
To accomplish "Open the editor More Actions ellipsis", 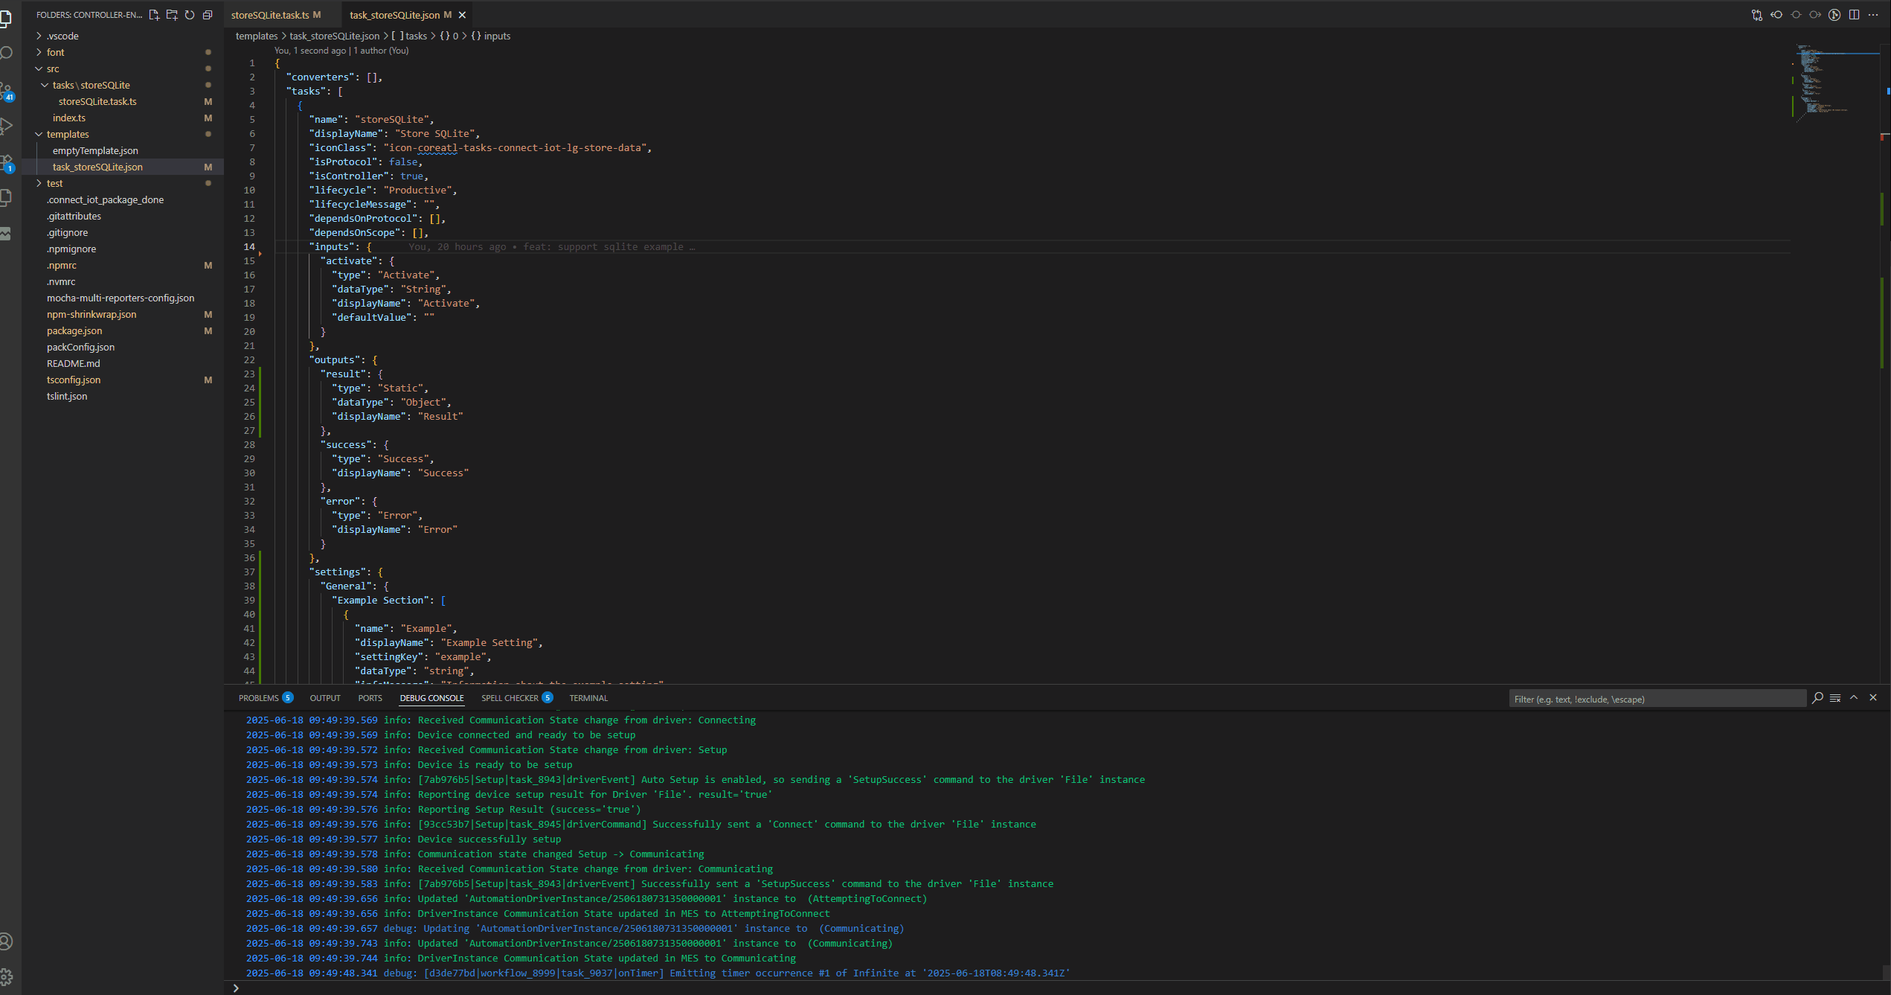I will [x=1873, y=15].
